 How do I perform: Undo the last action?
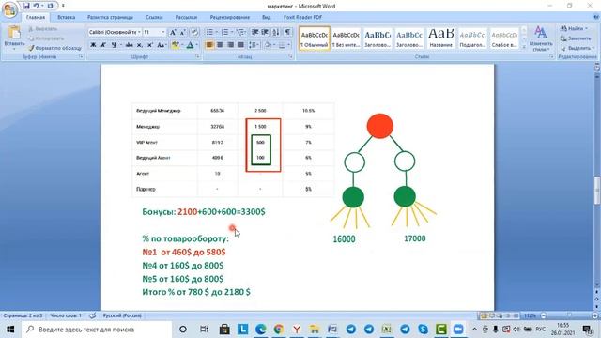pos(37,6)
